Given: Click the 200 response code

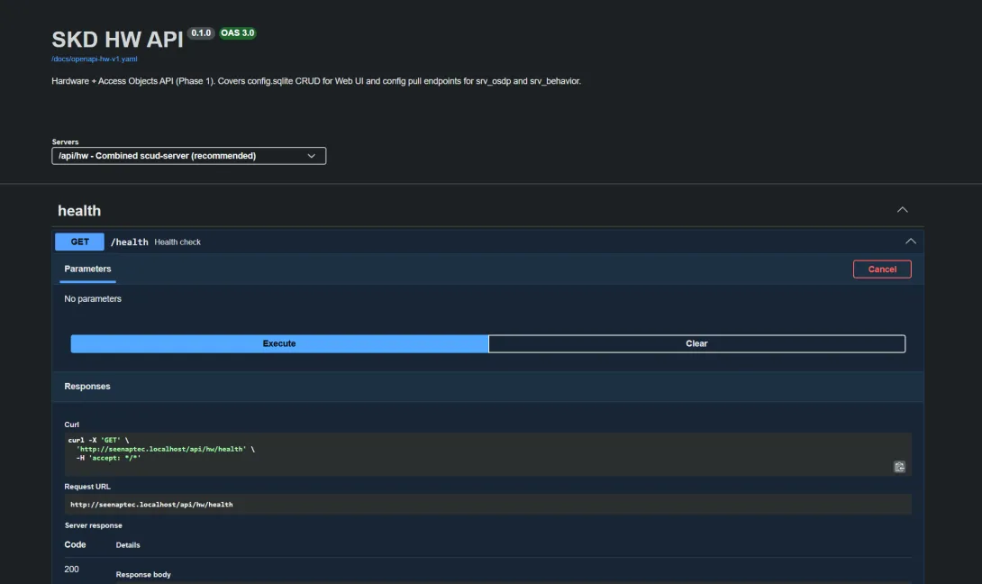Looking at the screenshot, I should 71,569.
